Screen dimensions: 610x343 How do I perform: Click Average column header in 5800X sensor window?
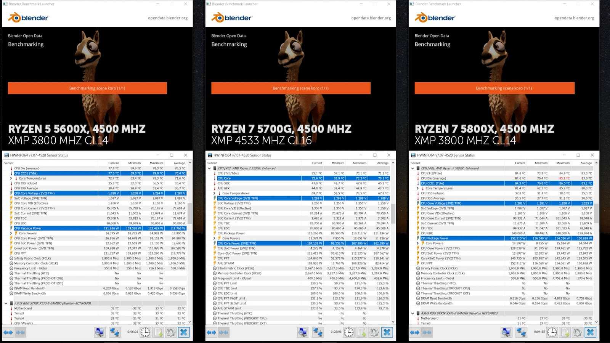586,163
